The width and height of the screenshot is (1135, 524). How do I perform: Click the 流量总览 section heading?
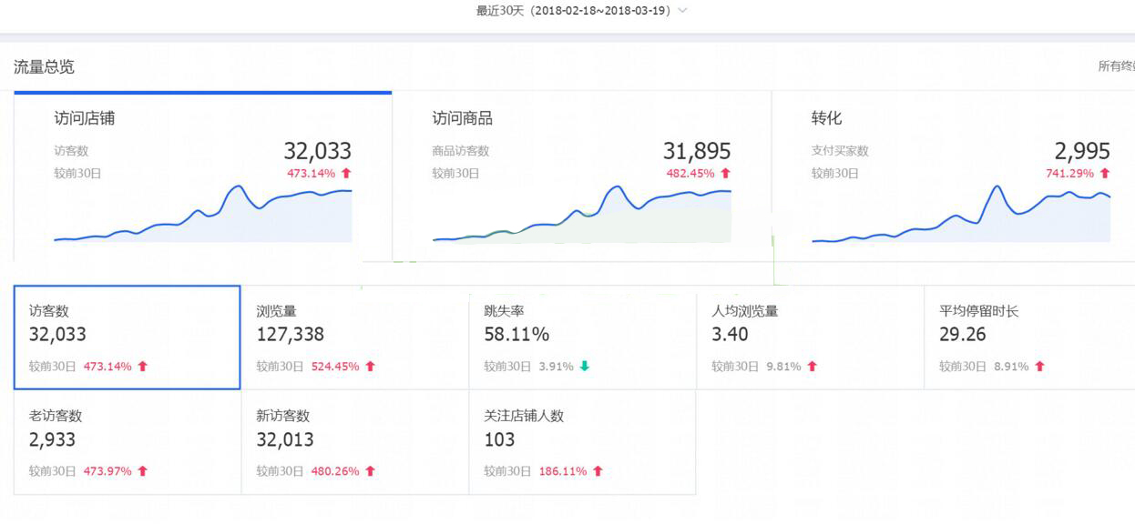click(x=44, y=66)
